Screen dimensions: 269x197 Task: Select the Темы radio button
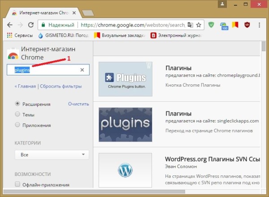[x=17, y=114]
